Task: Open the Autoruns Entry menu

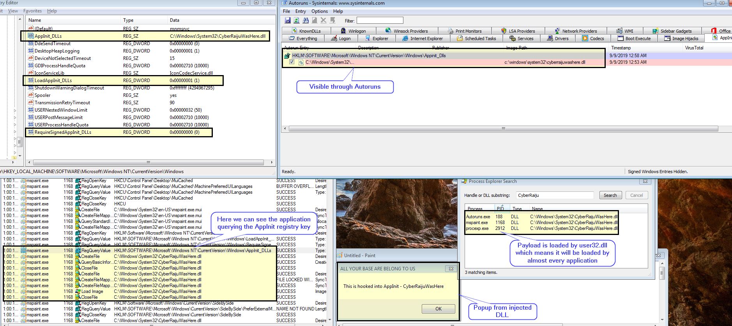Action: pyautogui.click(x=301, y=11)
